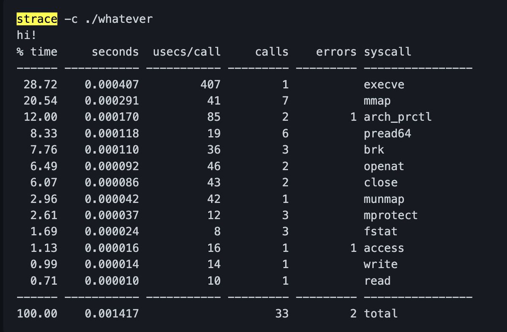Click the highlighted strace command word

click(37, 19)
